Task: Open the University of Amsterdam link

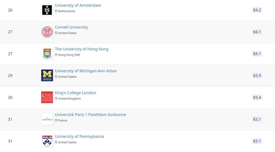Action: [x=78, y=5]
